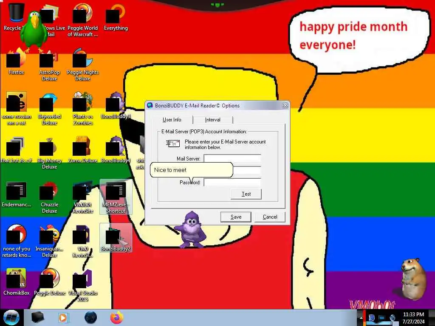Open the dark globe taskbar icon
435x326 pixels.
90,318
